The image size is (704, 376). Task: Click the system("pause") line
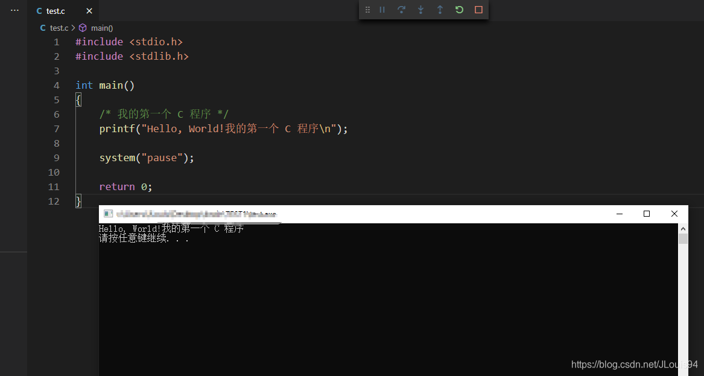point(147,158)
